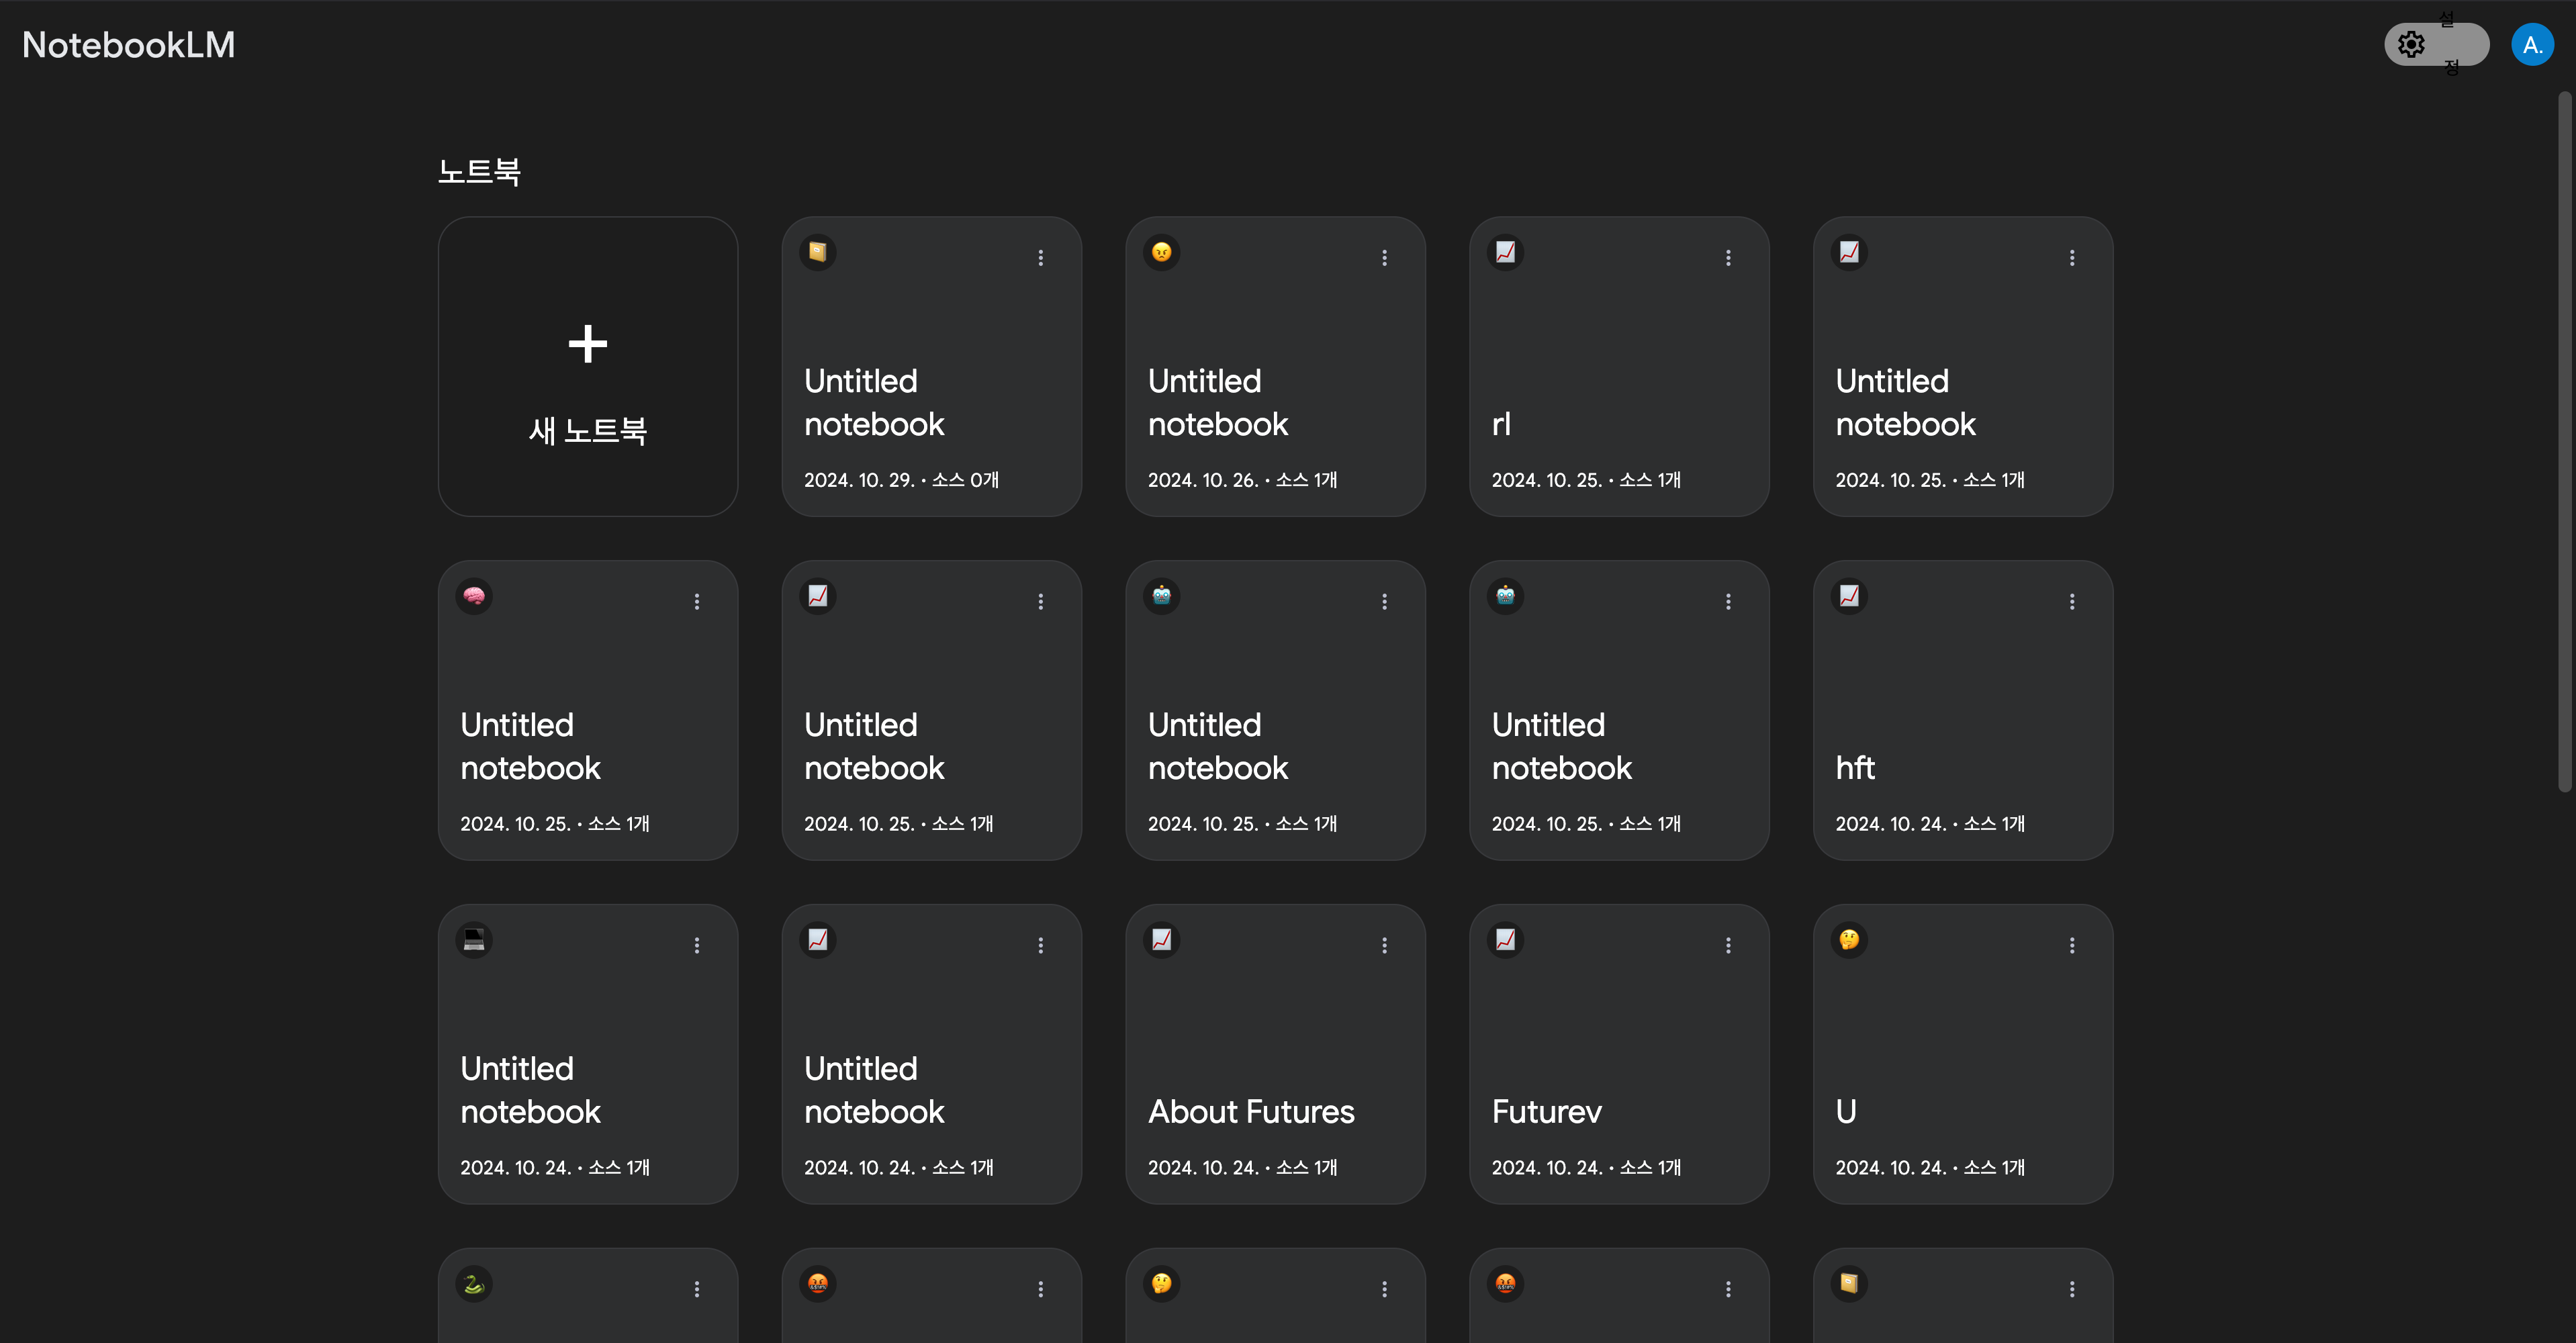Click the vertical page scrollbar
The height and width of the screenshot is (1343, 2576).
2564,440
